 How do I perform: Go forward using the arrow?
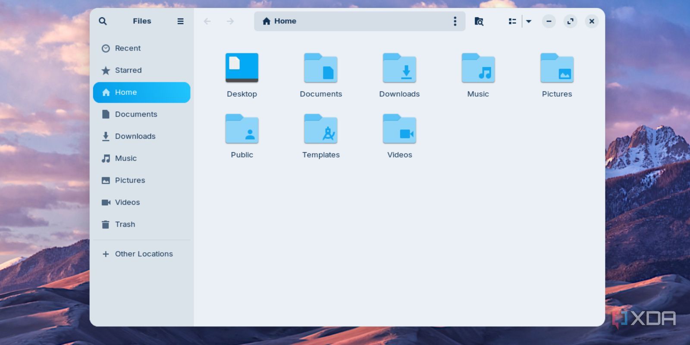(230, 21)
